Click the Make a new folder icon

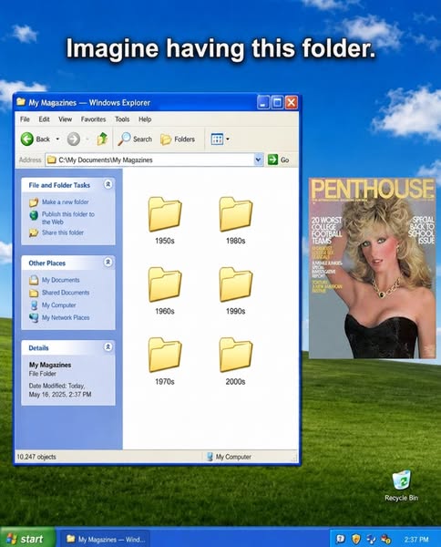[34, 202]
